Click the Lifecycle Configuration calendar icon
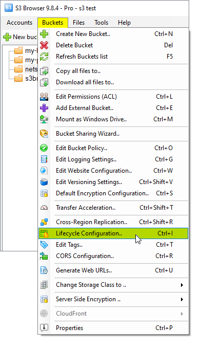 tap(44, 233)
